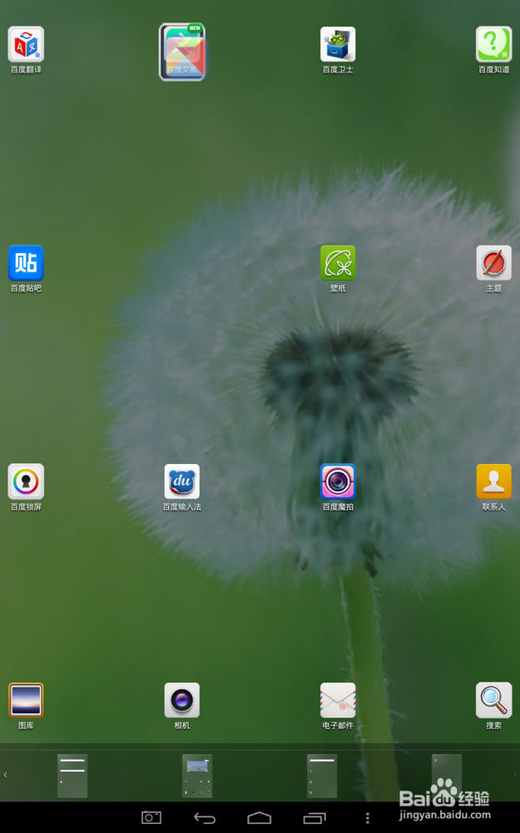Launch 百度卫士 security app
The image size is (520, 833).
point(338,45)
